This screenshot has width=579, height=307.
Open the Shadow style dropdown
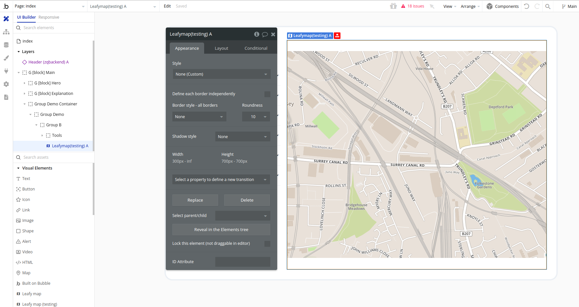tap(243, 136)
